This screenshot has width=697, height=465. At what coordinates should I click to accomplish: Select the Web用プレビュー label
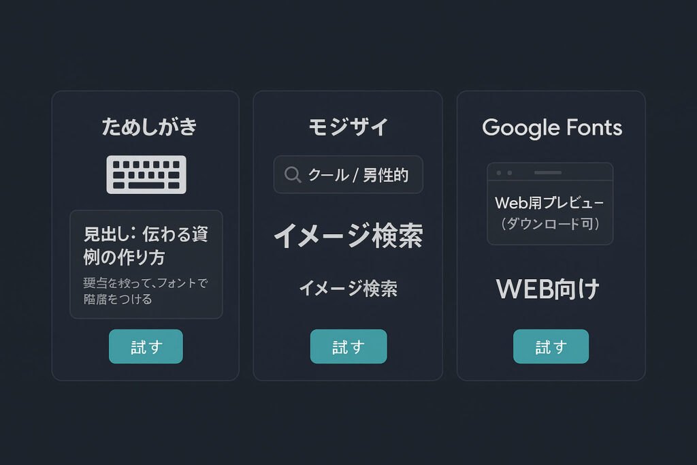coord(549,203)
